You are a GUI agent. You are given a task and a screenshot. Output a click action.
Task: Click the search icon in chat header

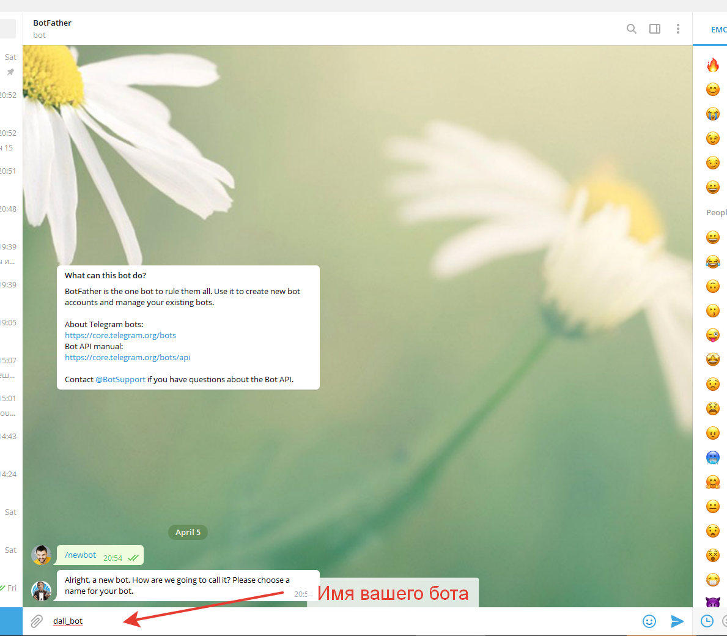pyautogui.click(x=632, y=29)
